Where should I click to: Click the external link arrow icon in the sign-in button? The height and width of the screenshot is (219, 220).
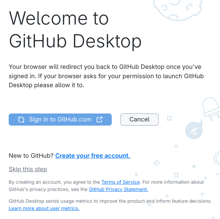coord(100,120)
